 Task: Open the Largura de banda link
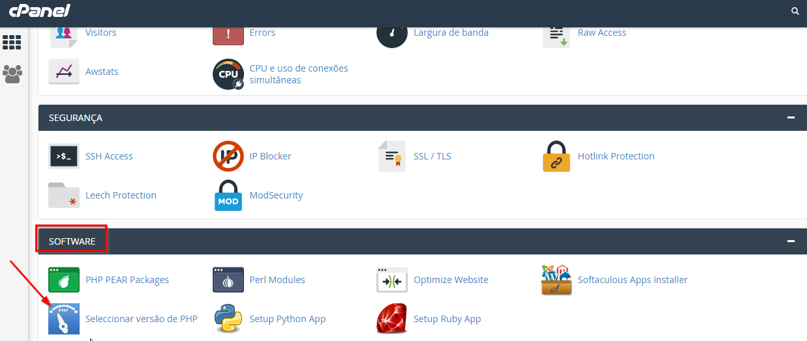tap(451, 33)
